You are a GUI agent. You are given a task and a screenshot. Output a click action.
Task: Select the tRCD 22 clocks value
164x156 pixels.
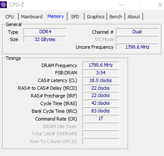[x=100, y=88]
